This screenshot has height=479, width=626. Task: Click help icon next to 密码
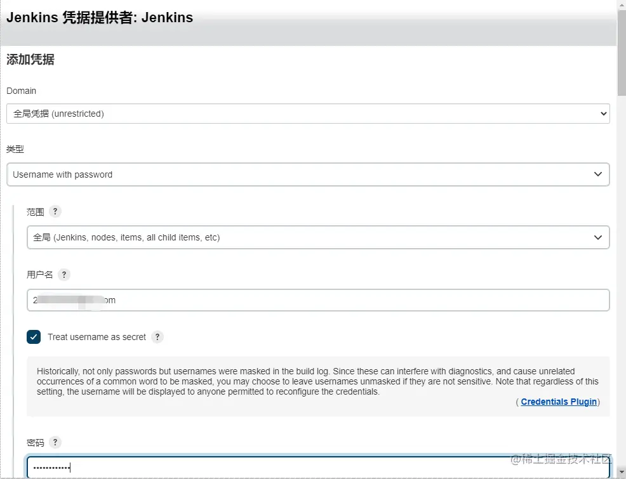coord(55,442)
